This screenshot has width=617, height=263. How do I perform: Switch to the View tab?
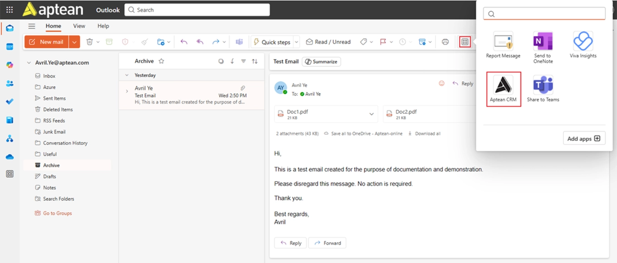pyautogui.click(x=79, y=26)
